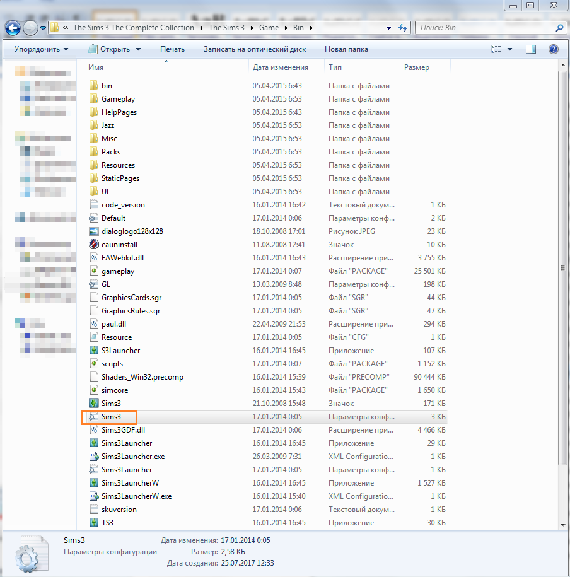570x577 pixels.
Task: Select the skuversion text file name
Action: pyautogui.click(x=119, y=510)
